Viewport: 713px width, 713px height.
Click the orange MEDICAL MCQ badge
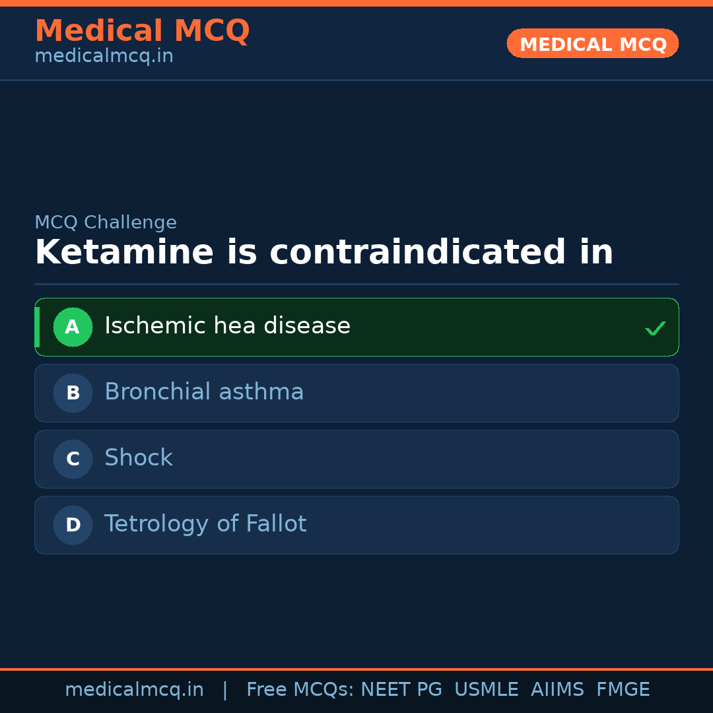(592, 44)
